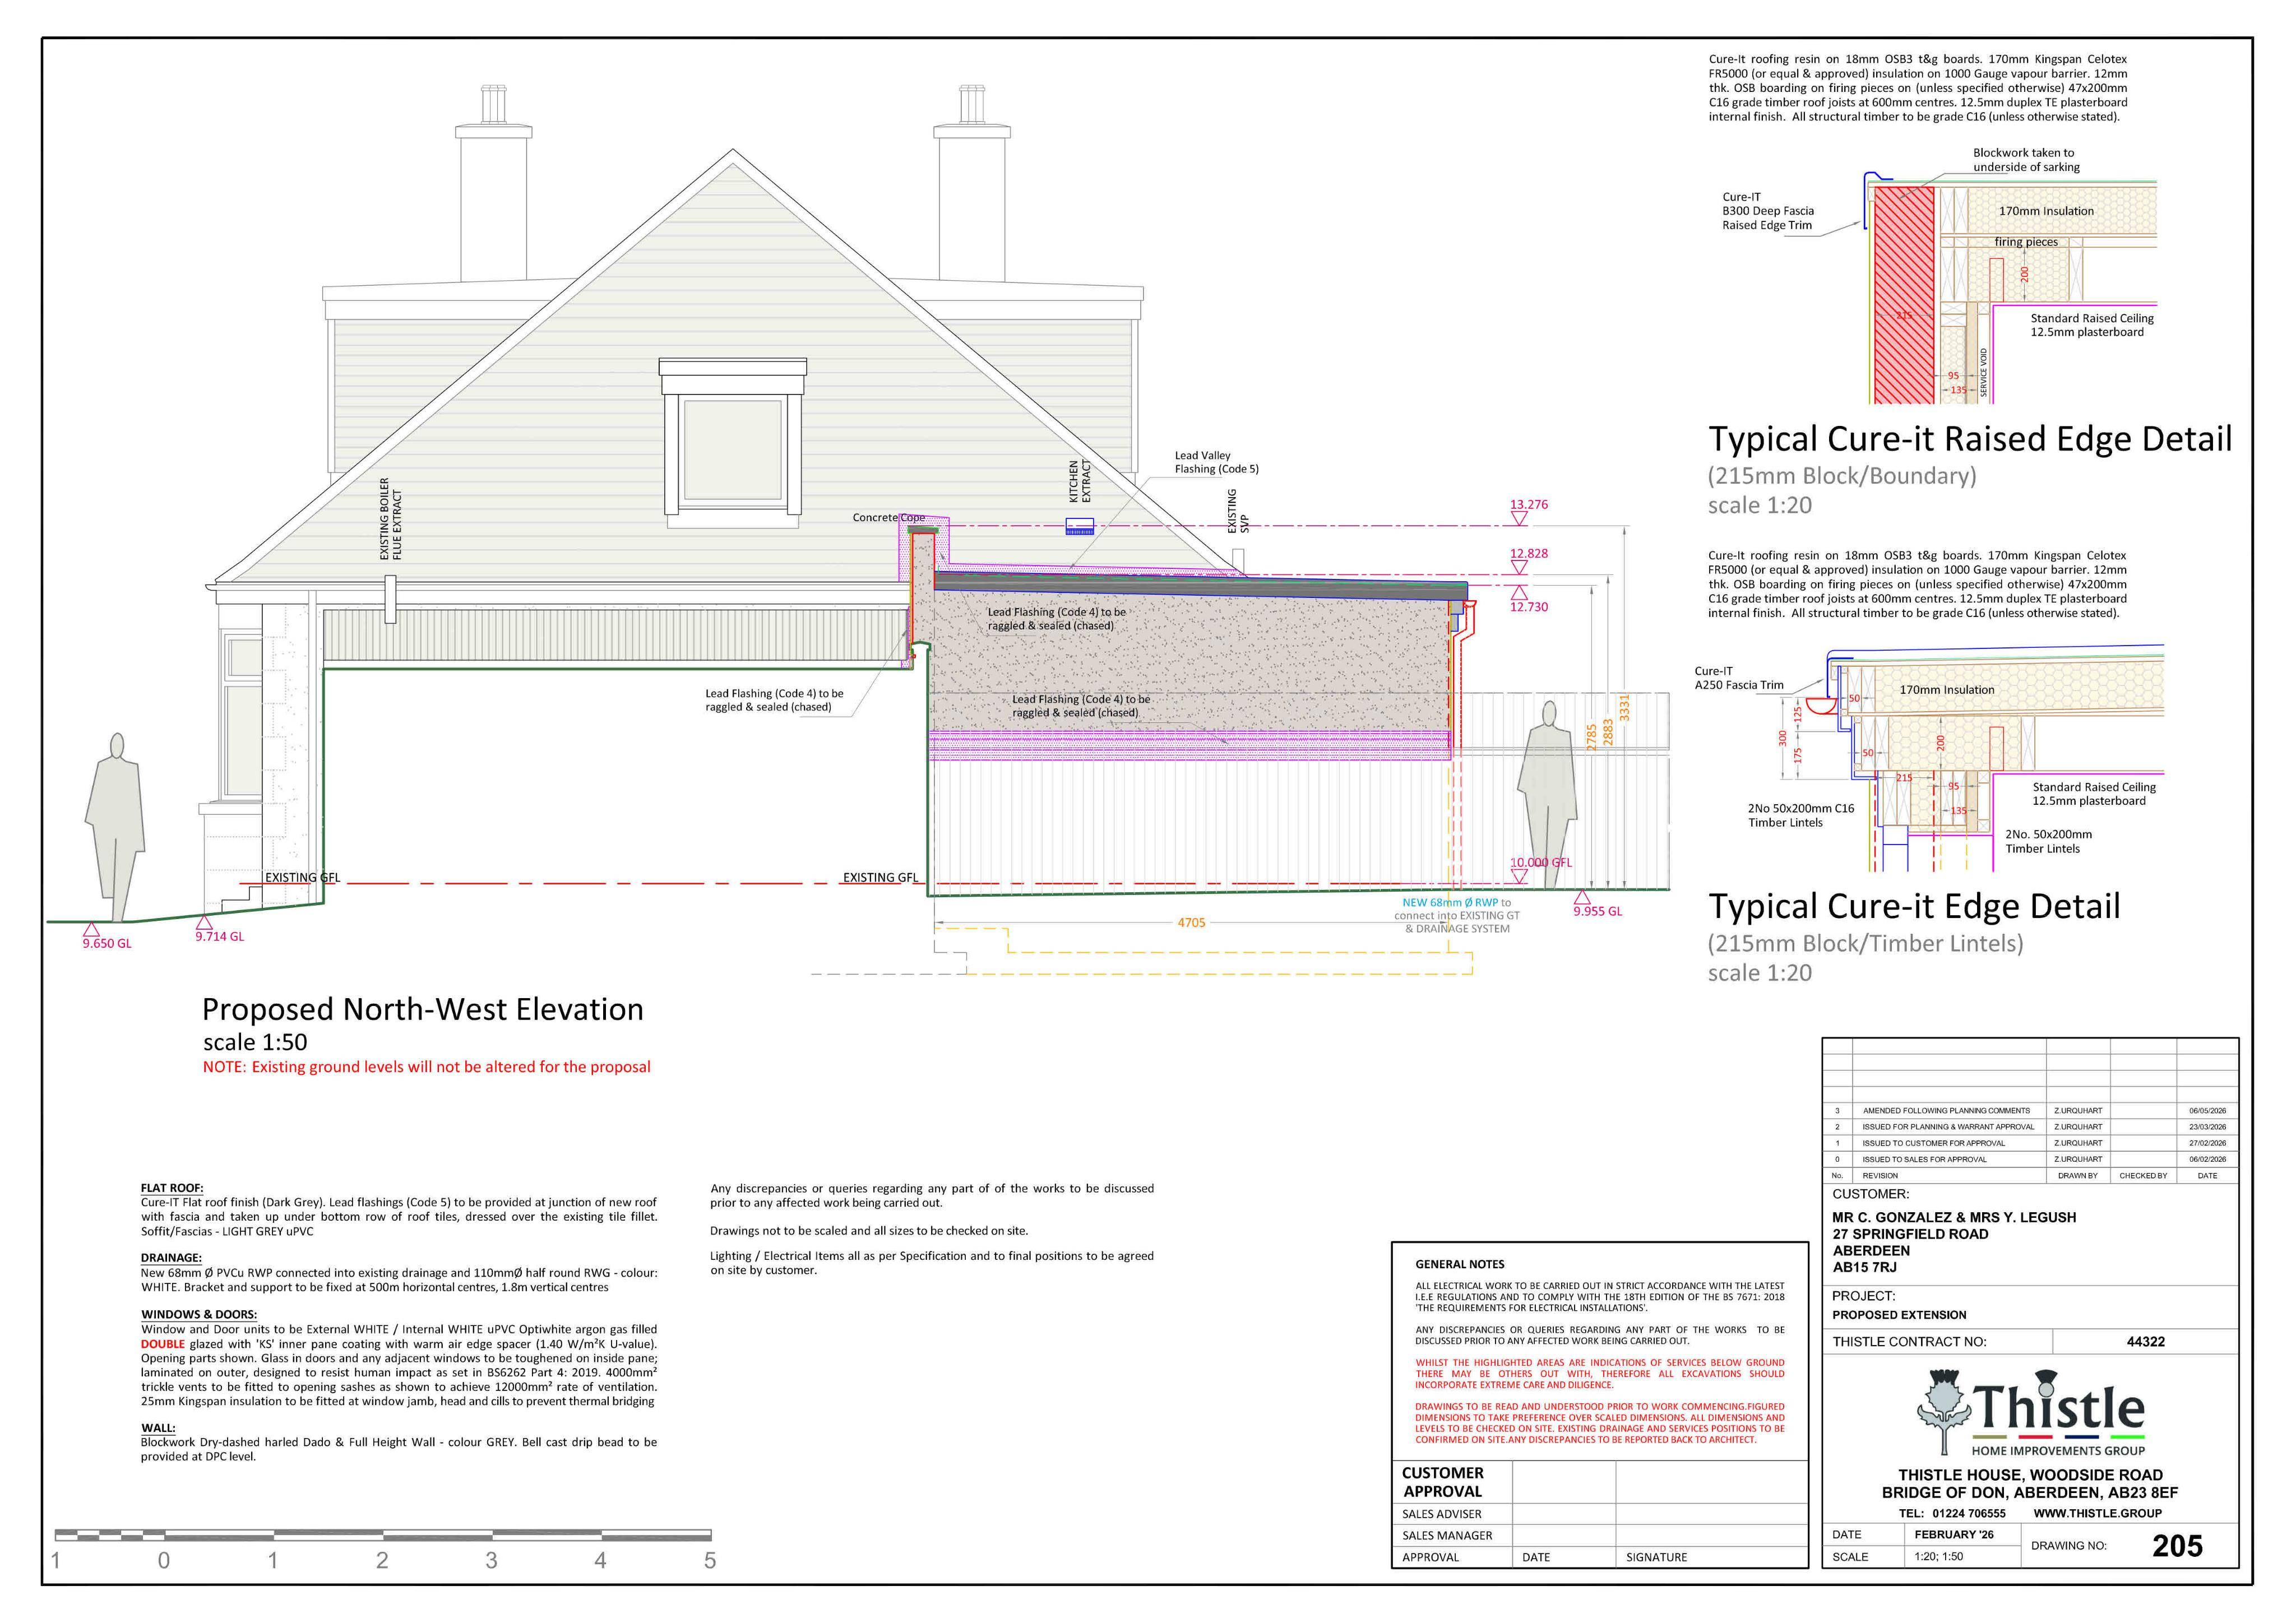Click the 'Proposed North-West Elevation' title

423,1009
